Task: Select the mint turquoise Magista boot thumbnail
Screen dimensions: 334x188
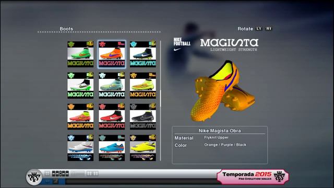Action: 112,85
